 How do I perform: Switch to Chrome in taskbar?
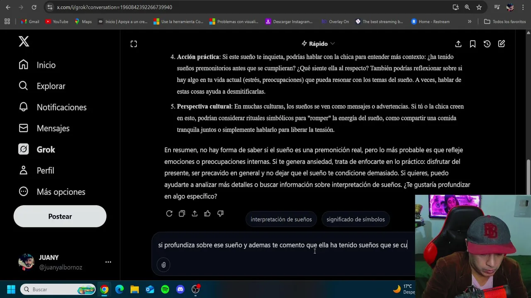coord(104,289)
